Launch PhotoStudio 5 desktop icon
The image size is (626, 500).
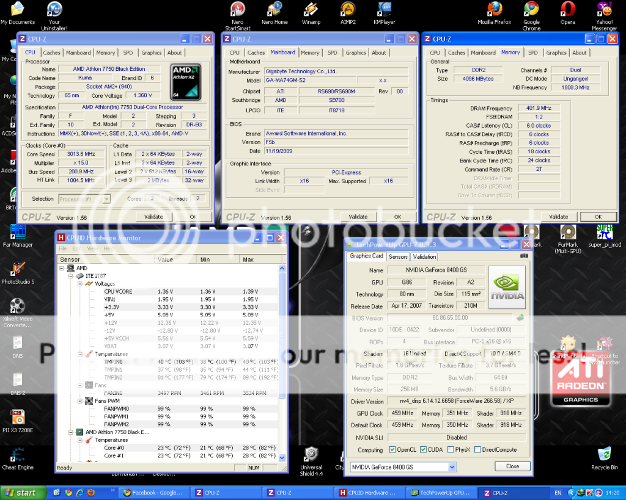pyautogui.click(x=18, y=273)
